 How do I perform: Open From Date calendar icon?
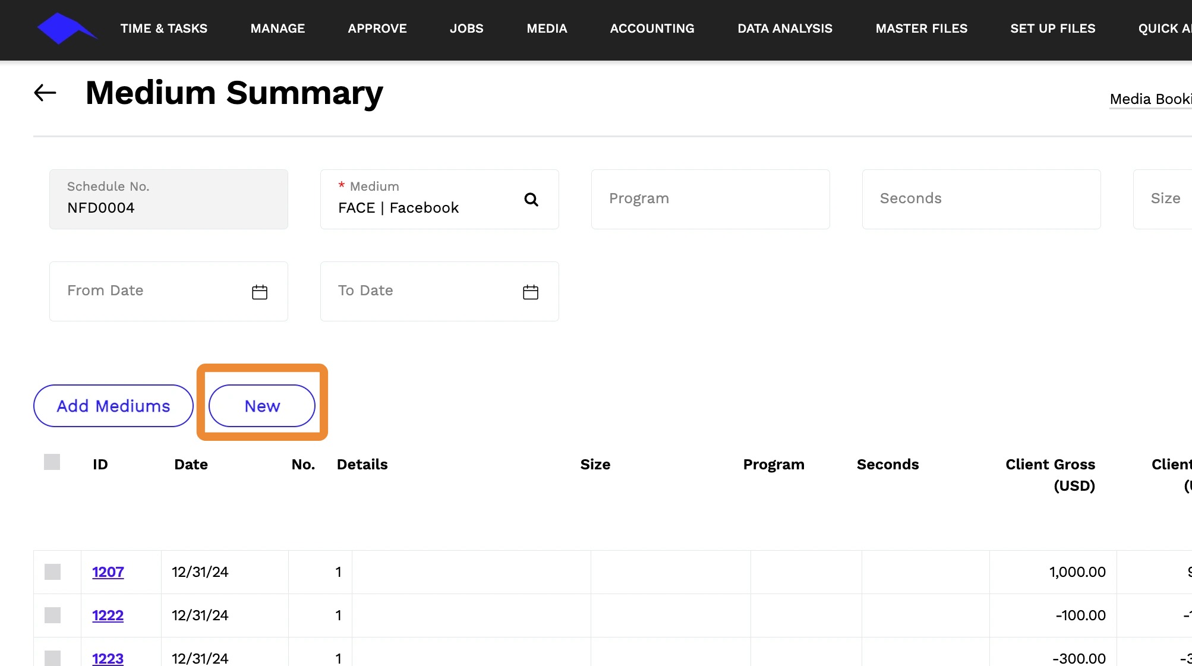click(260, 292)
